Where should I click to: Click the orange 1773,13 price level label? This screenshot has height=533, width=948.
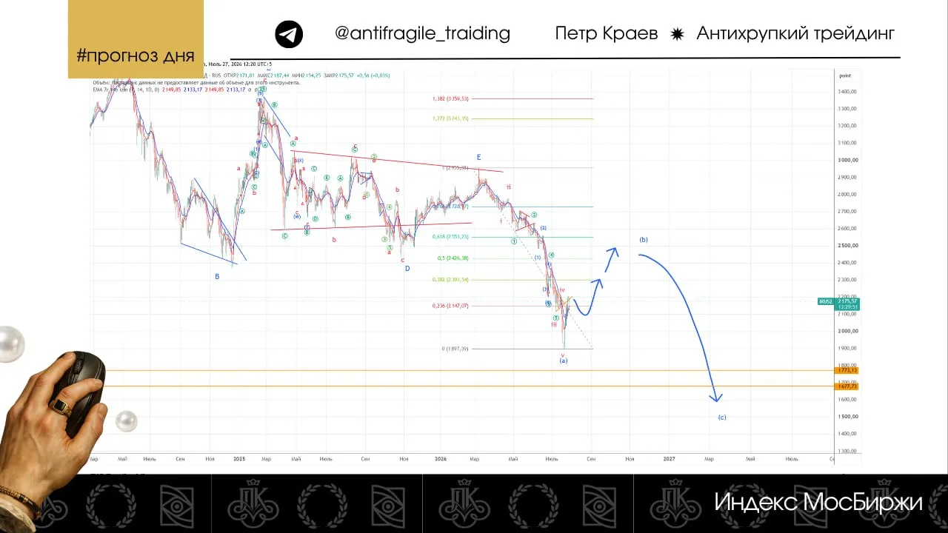(847, 370)
